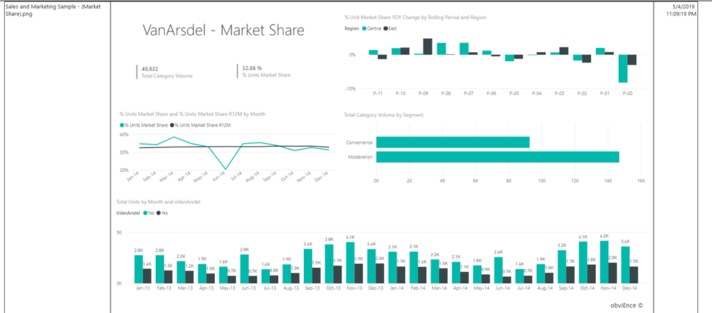Click the large negative Central bar at P-00
Image resolution: width=712 pixels, height=313 pixels.
623,68
